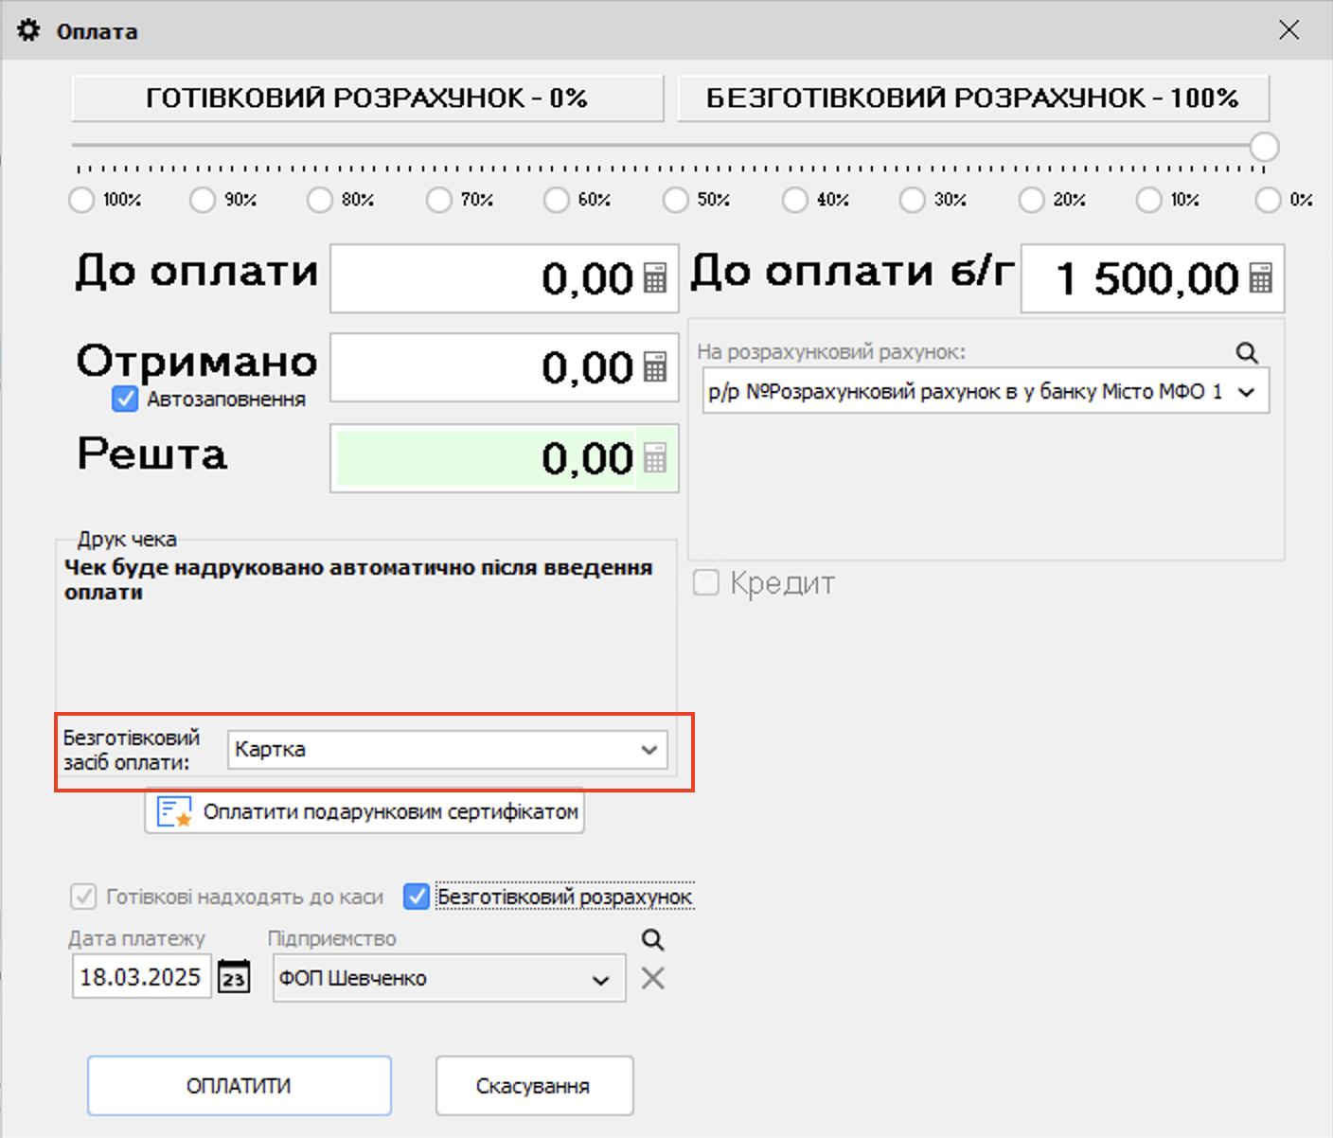Click the payment ratio slider handle
Viewport: 1333px width, 1138px height.
(1264, 147)
